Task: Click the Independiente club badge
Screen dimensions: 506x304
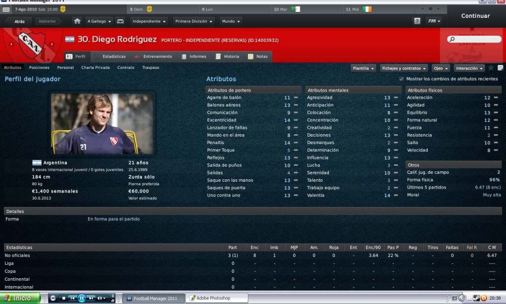Action: [31, 44]
